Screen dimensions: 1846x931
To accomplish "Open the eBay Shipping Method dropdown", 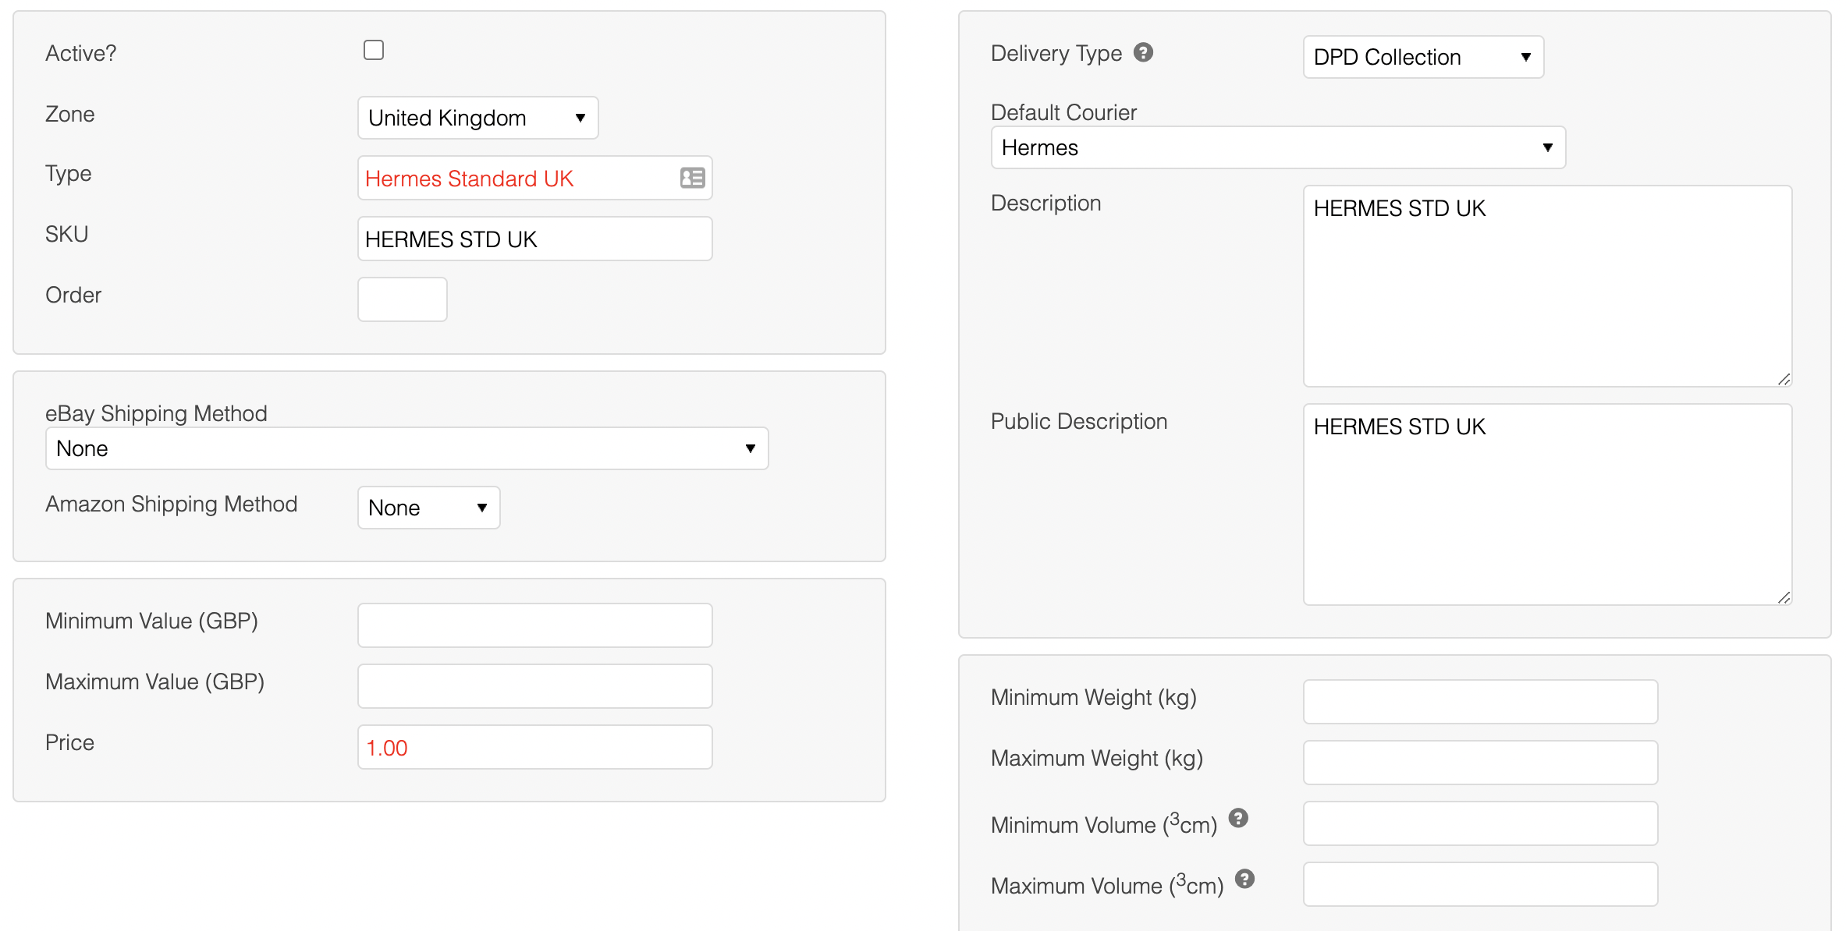I will 406,448.
